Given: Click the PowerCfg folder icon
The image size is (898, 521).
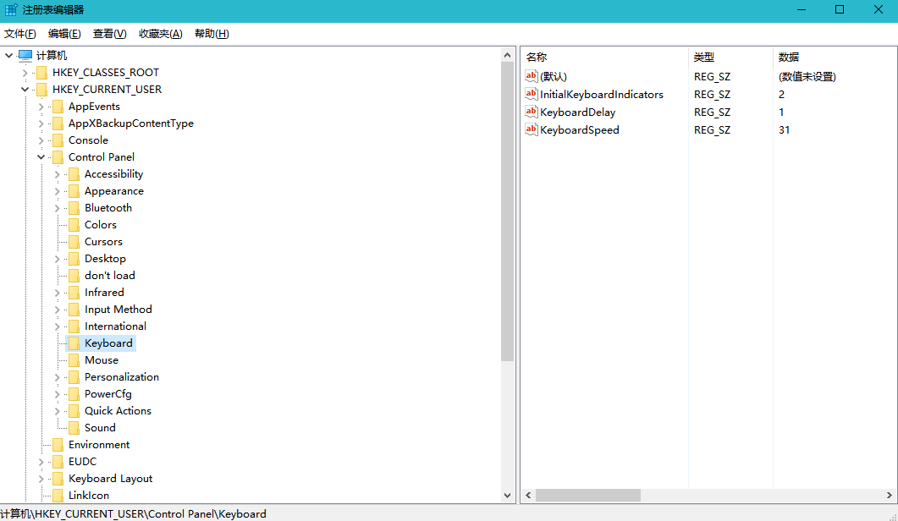Looking at the screenshot, I should [73, 393].
